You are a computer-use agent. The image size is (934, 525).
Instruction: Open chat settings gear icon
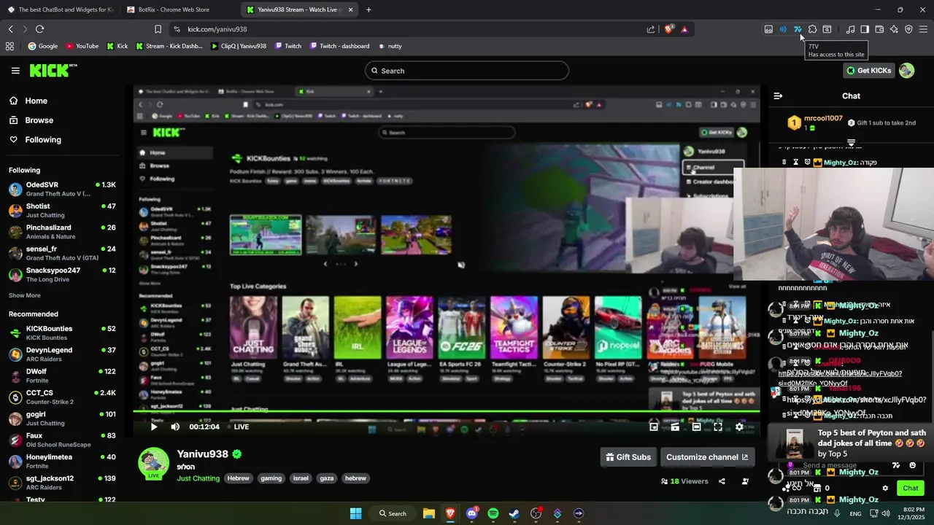tap(885, 488)
